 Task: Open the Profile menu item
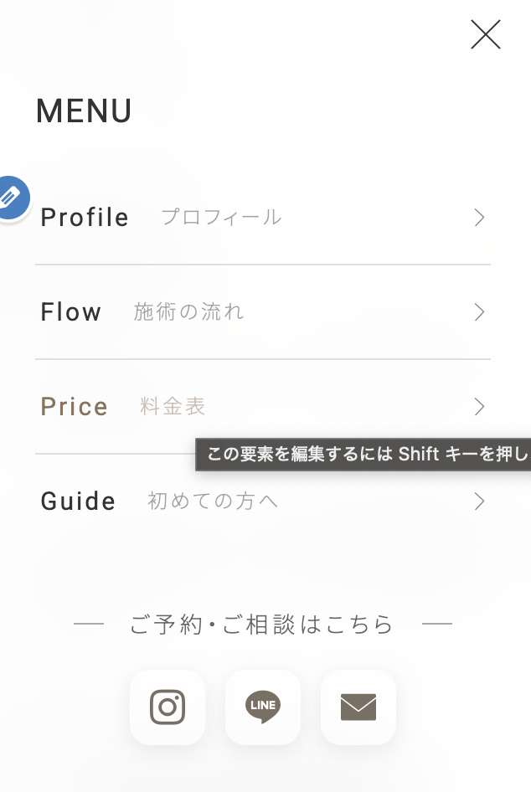(x=85, y=218)
